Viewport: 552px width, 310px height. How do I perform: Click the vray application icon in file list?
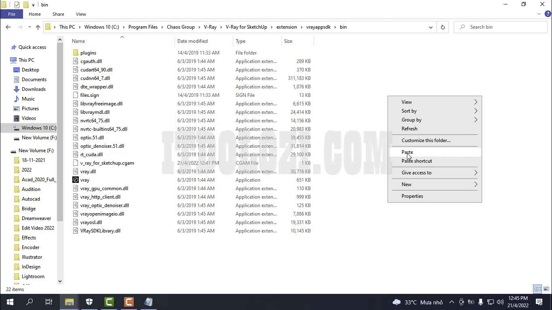tap(76, 180)
